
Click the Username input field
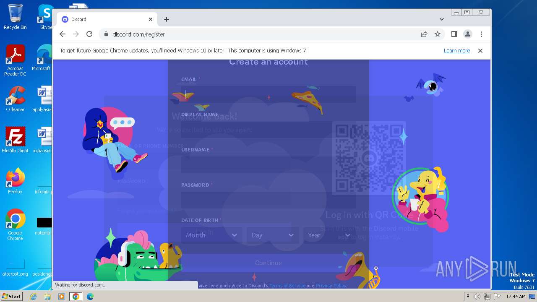click(x=268, y=165)
